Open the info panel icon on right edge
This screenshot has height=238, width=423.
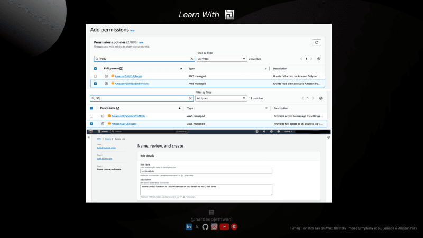[x=328, y=138]
